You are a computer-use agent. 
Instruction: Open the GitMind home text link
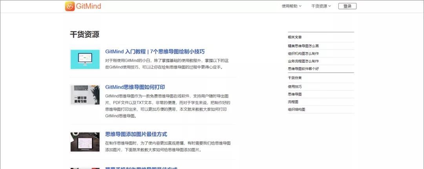point(88,6)
